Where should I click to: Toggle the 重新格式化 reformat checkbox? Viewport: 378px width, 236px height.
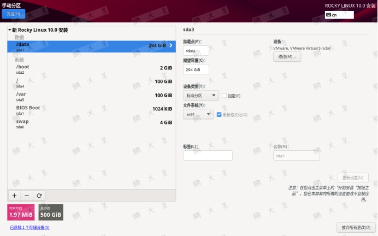point(219,115)
